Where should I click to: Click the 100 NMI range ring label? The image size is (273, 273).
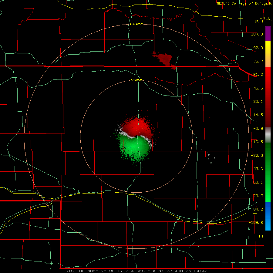coord(136,24)
